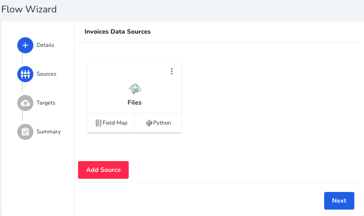Viewport: 364px width, 216px height.
Task: Select the Files card empty header area
Action: pyautogui.click(x=128, y=71)
